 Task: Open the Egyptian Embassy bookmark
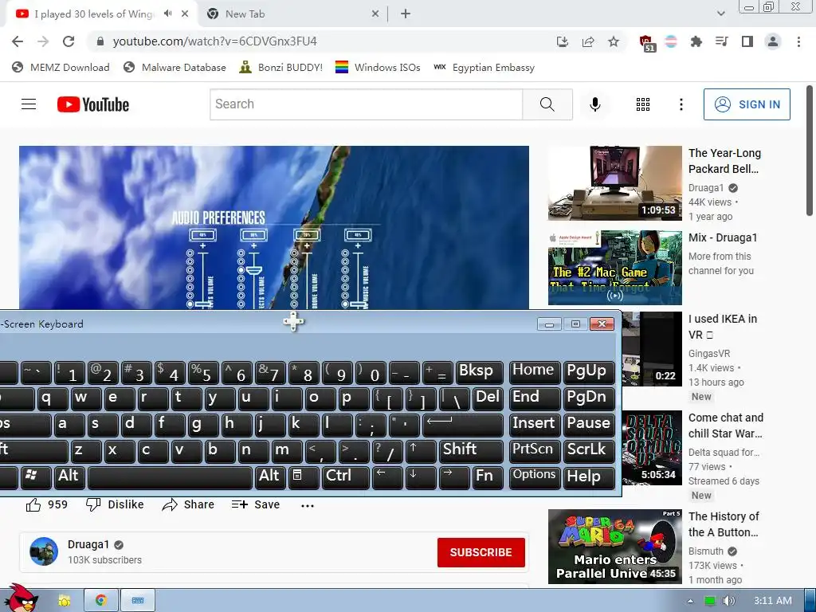[x=484, y=68]
